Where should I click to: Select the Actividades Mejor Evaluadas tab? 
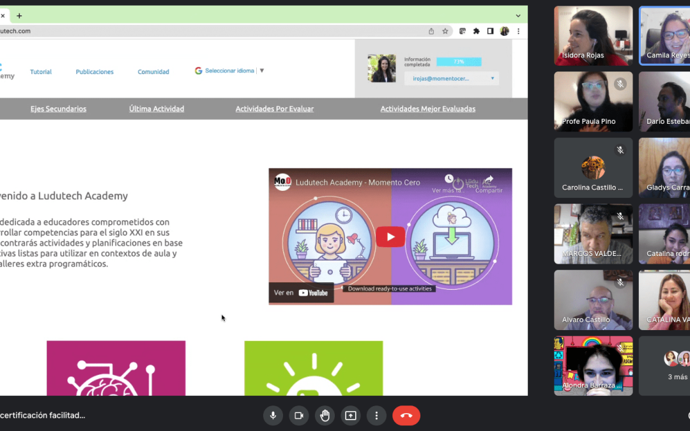pos(427,109)
